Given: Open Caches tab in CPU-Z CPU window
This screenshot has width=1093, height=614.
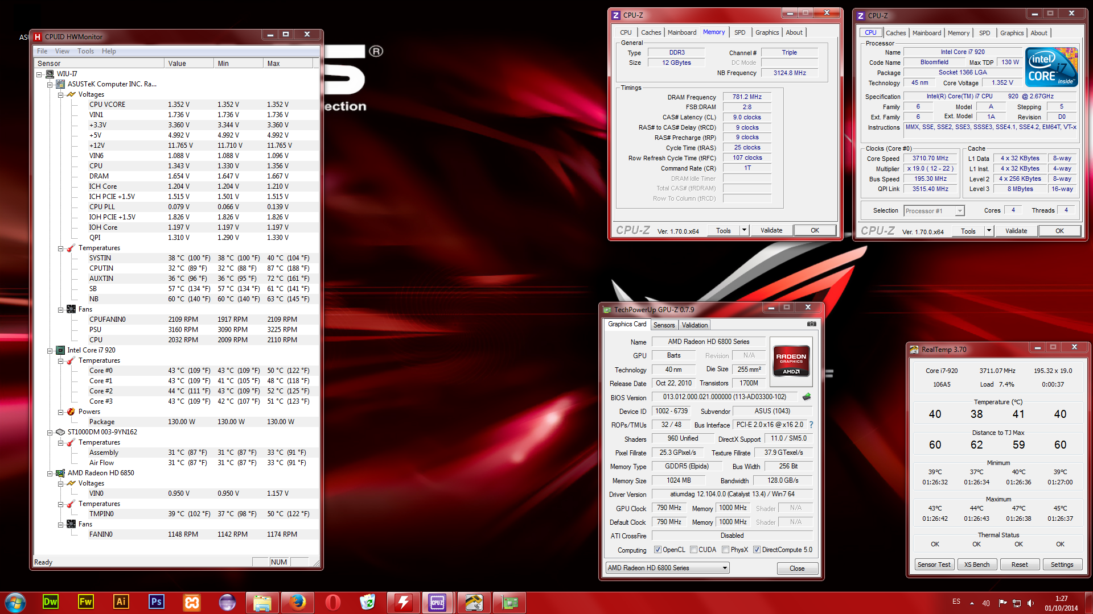Looking at the screenshot, I should (895, 33).
